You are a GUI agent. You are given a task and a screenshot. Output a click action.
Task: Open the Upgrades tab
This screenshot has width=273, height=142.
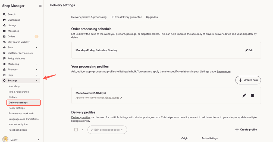(x=152, y=17)
